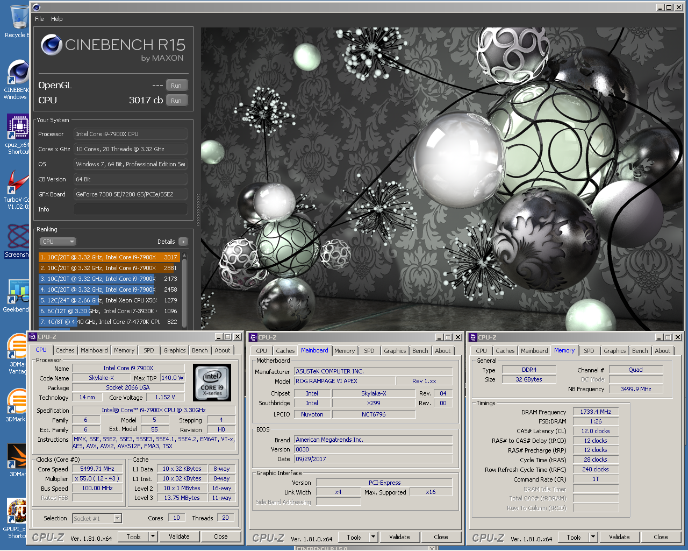
Task: Click the Cinebench R15 logo sphere
Action: tap(52, 45)
